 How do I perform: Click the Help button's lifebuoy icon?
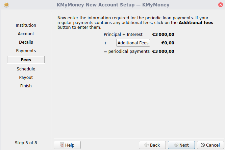62,145
